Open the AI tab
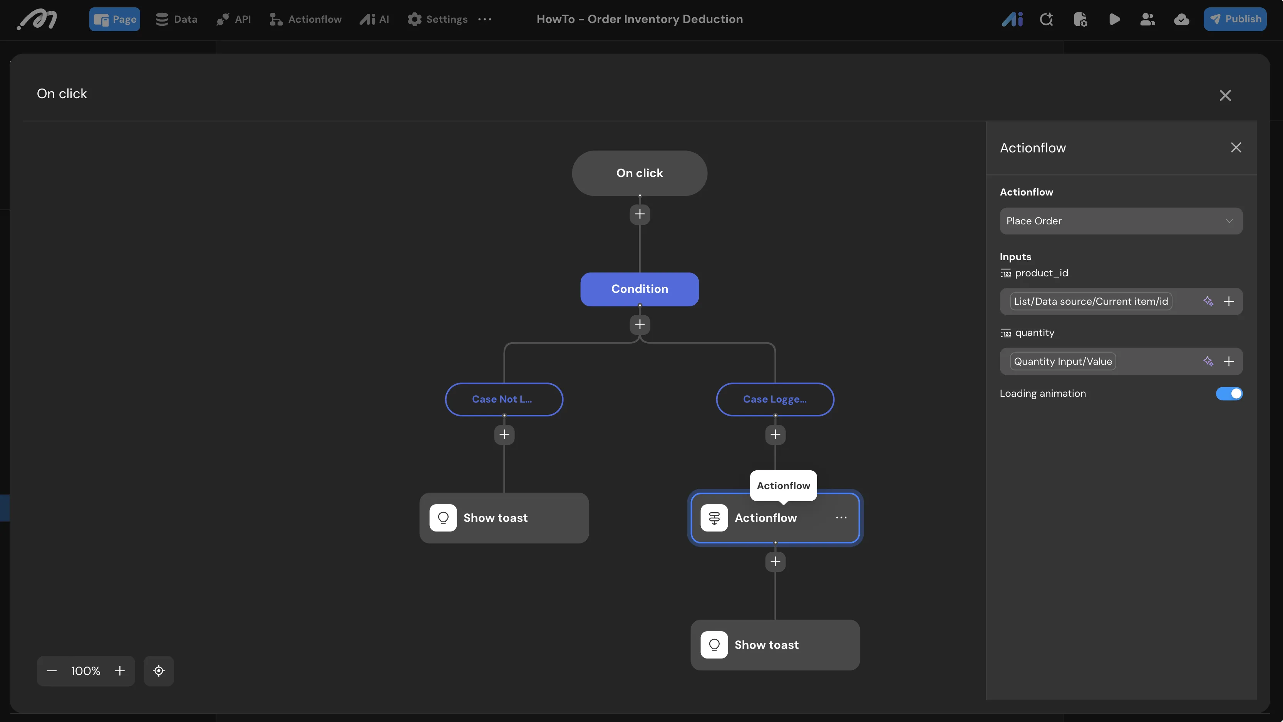Viewport: 1283px width, 722px height. 374,19
